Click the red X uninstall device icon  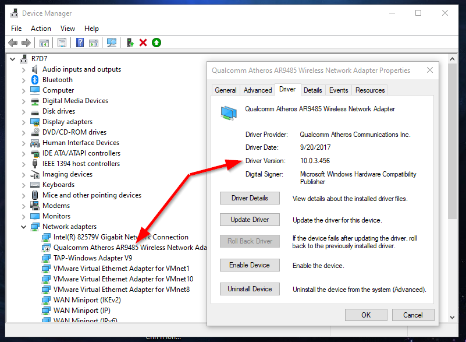[x=143, y=43]
